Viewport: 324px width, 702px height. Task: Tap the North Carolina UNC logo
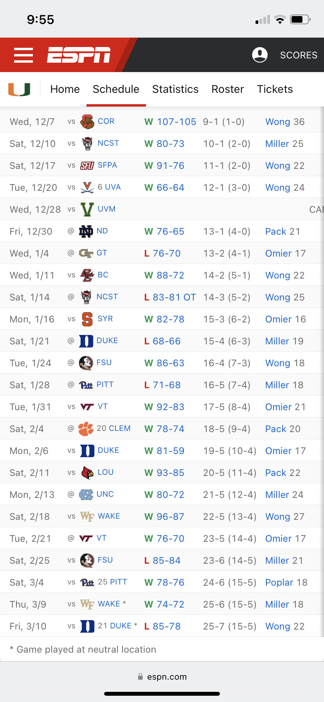coord(86,495)
